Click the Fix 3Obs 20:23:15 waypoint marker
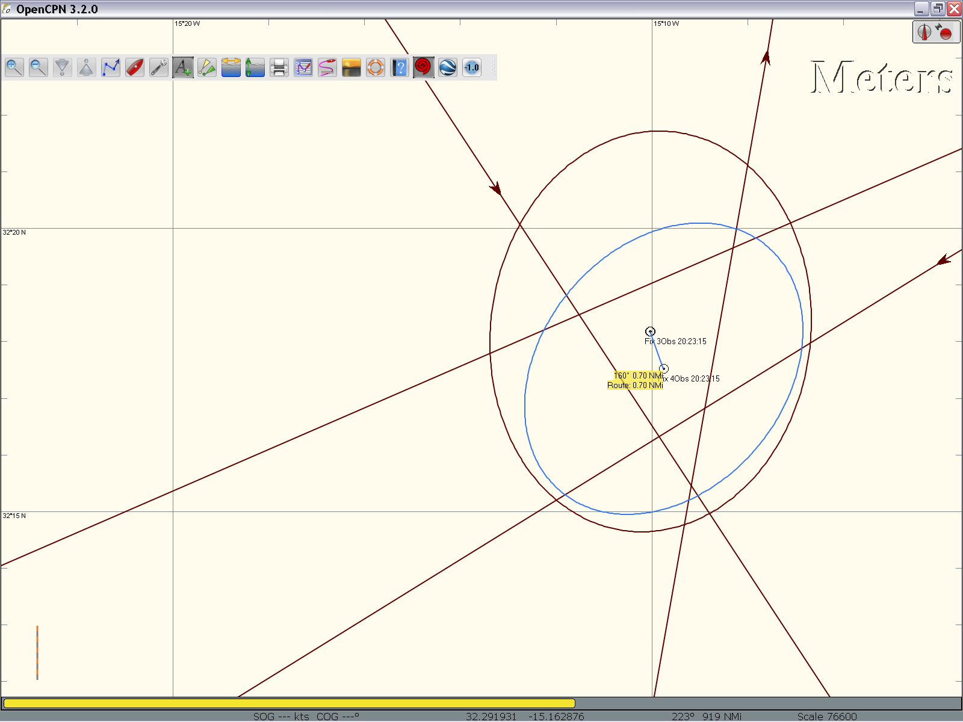Viewport: 963px width, 722px height. [x=650, y=332]
